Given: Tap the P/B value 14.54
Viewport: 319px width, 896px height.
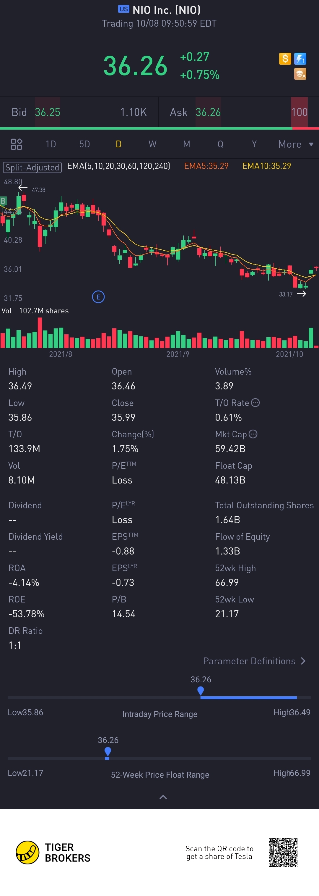Looking at the screenshot, I should 123,614.
